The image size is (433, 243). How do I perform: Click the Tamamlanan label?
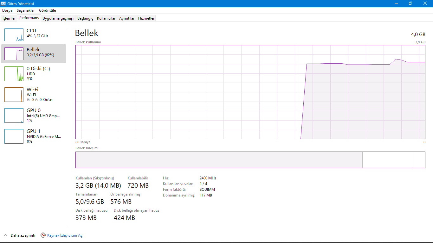[86, 194]
